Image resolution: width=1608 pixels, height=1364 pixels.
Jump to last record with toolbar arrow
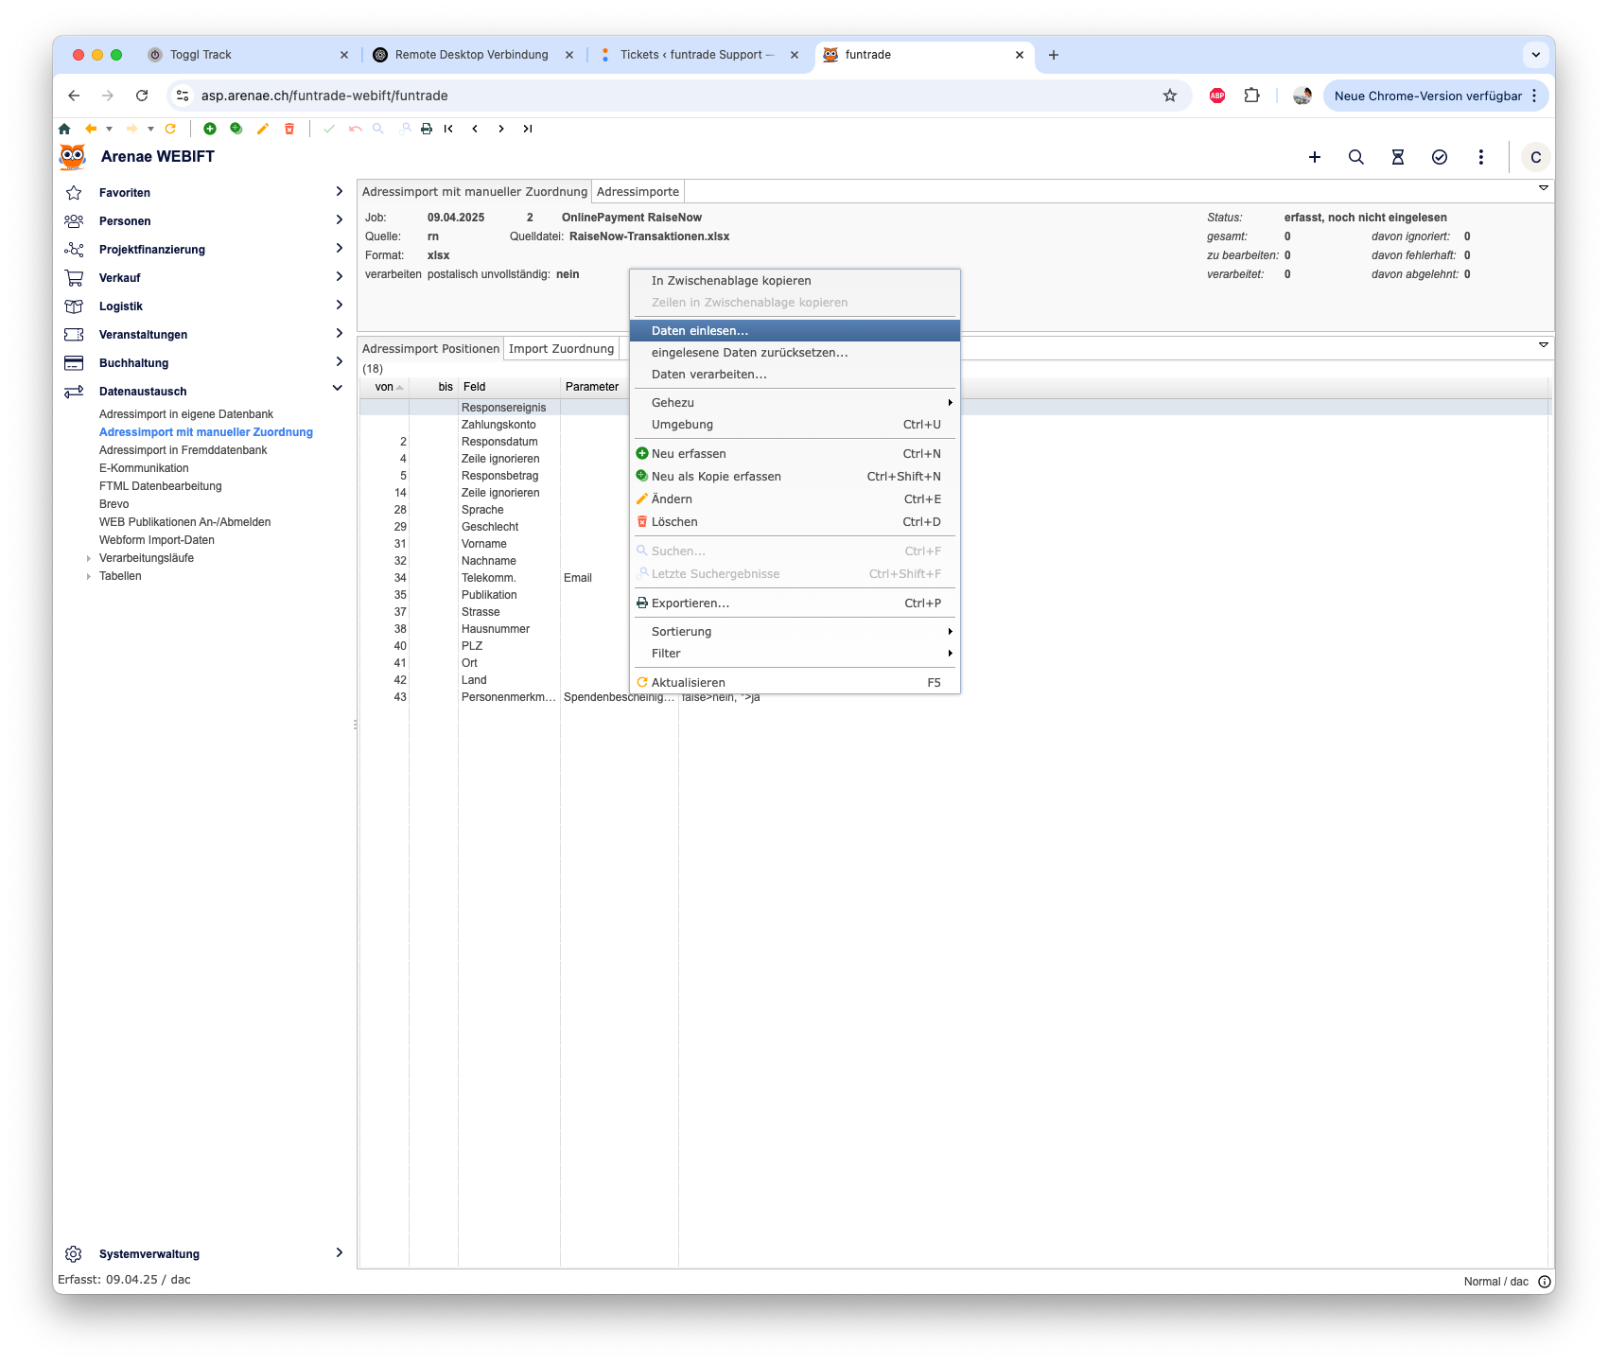[528, 129]
